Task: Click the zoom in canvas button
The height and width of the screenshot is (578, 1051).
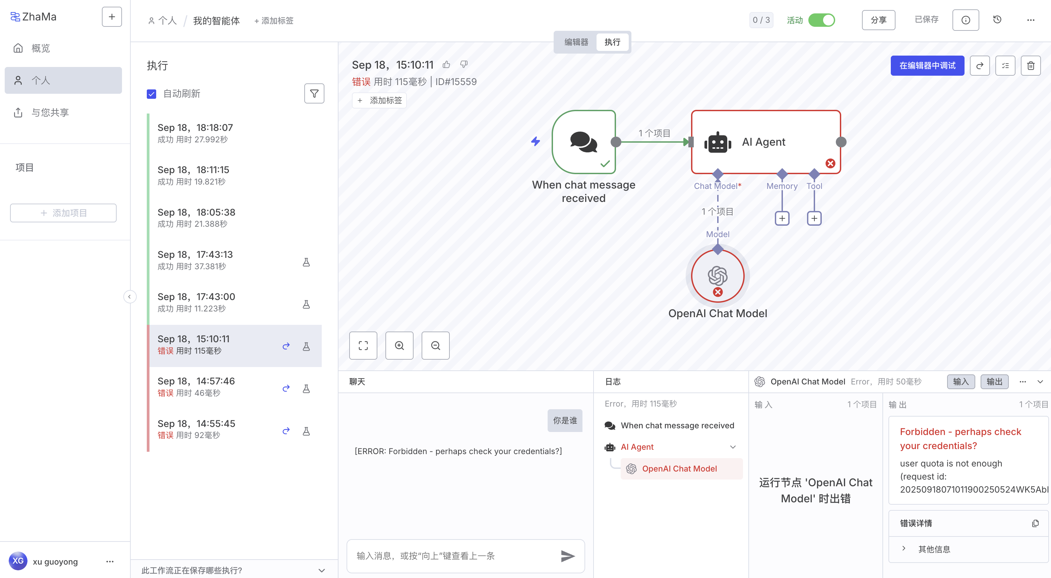Action: click(x=399, y=346)
